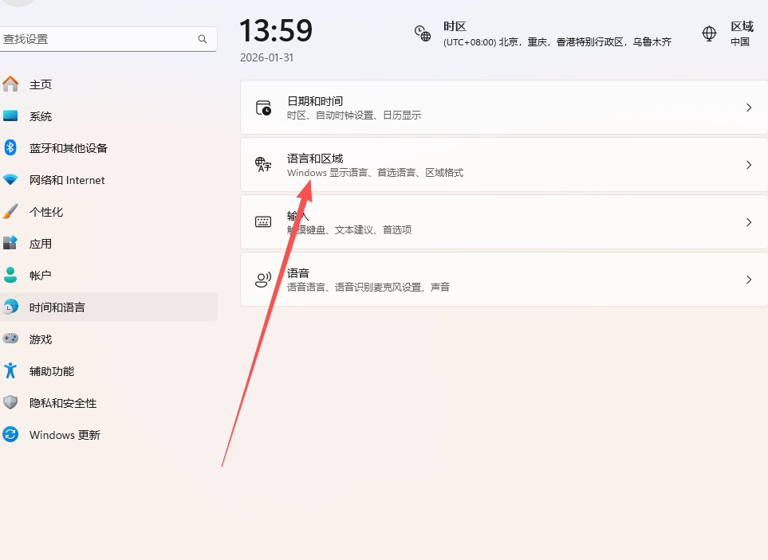Click the Time and language globe-clock icon
Screen dimensions: 768x560
pos(10,307)
